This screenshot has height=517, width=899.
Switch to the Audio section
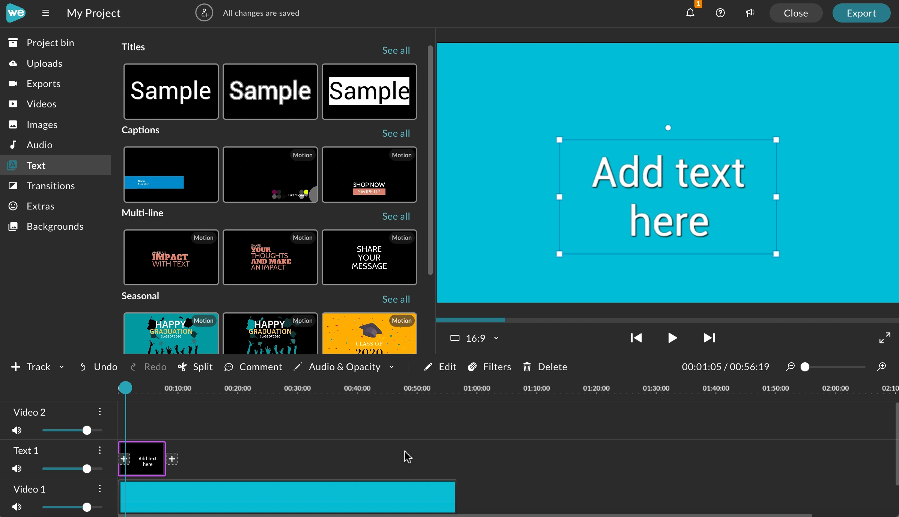(x=56, y=145)
